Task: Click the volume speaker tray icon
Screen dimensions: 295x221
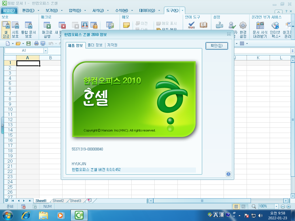Action: (260, 215)
